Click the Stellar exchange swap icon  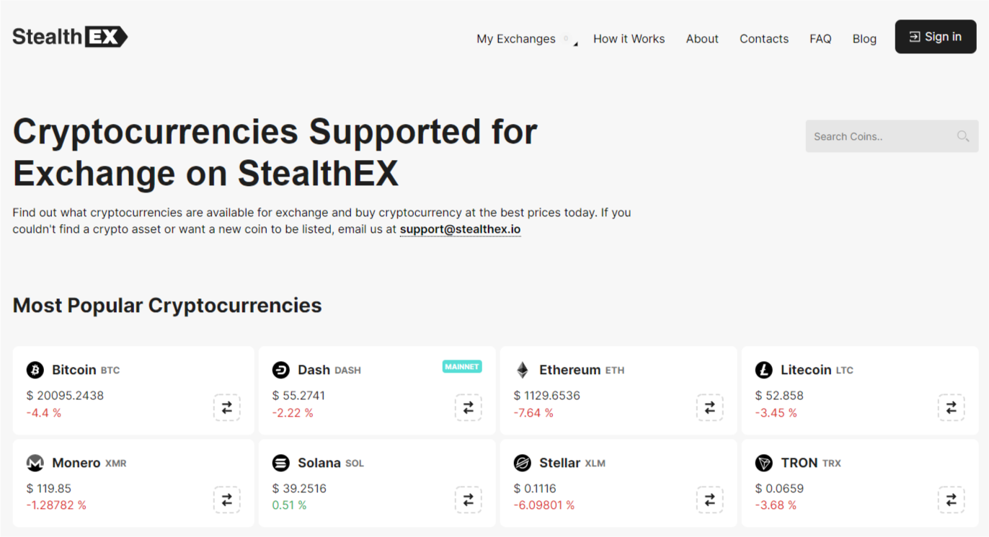pos(709,500)
